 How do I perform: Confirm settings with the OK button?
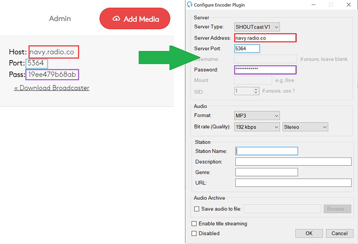coord(309,233)
